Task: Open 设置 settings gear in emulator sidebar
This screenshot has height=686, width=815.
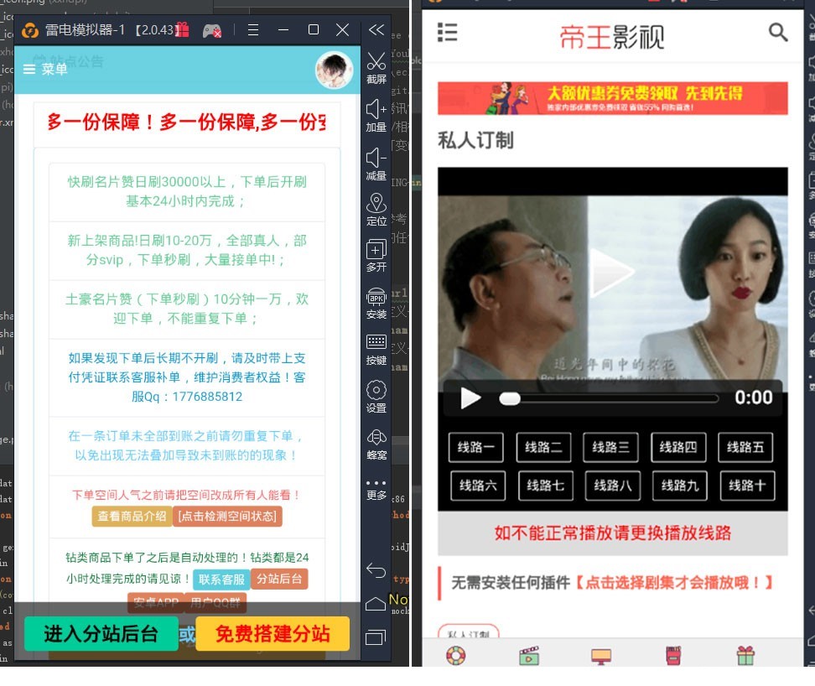Action: coord(376,397)
